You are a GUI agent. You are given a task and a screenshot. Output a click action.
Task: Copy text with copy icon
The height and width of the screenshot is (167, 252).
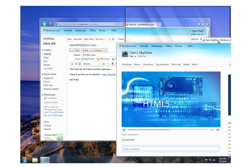pos(76,64)
